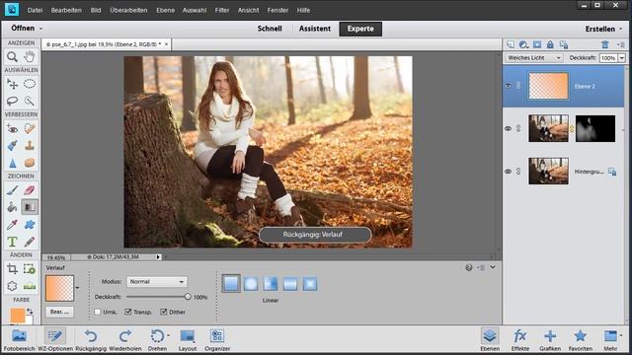Screen dimensions: 632x355
Task: Select the Move tool
Action: pos(12,84)
